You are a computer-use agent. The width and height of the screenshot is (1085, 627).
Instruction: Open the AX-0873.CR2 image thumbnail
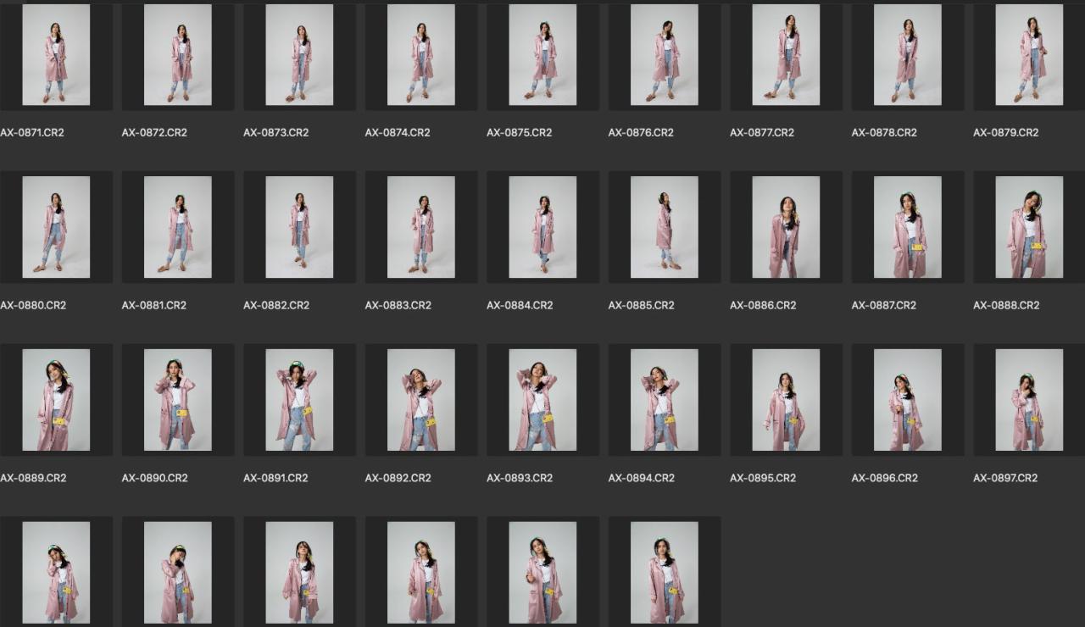(299, 55)
